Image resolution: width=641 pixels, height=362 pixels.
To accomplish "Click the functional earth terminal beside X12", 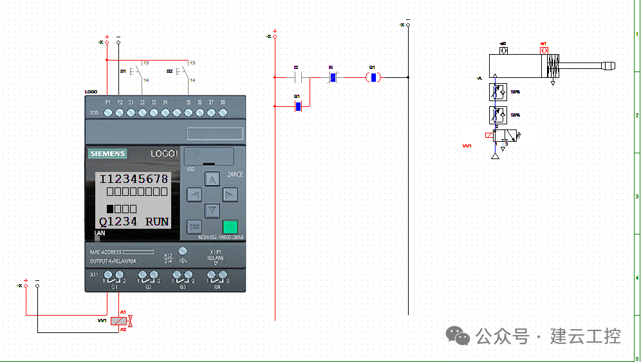I will [x=183, y=251].
